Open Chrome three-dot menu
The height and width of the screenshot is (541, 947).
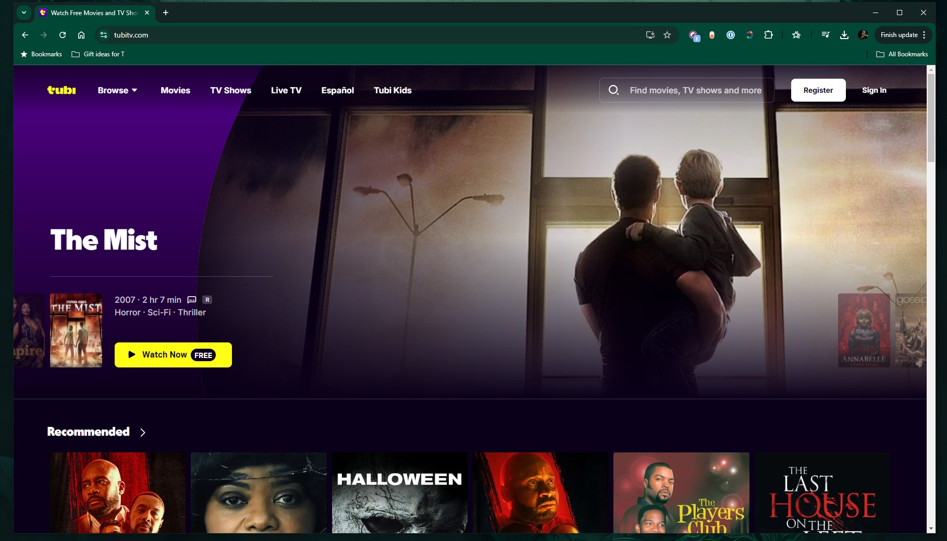[924, 35]
